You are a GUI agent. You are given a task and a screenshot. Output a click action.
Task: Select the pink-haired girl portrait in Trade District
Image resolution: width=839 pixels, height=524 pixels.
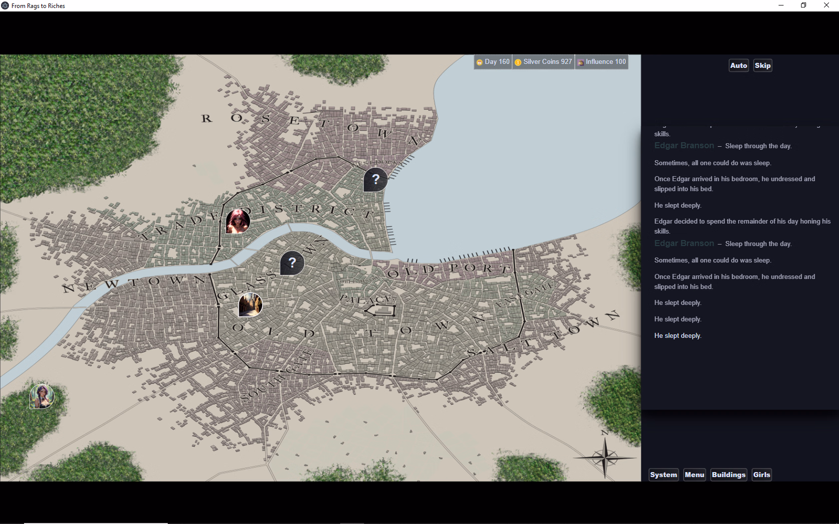[238, 221]
